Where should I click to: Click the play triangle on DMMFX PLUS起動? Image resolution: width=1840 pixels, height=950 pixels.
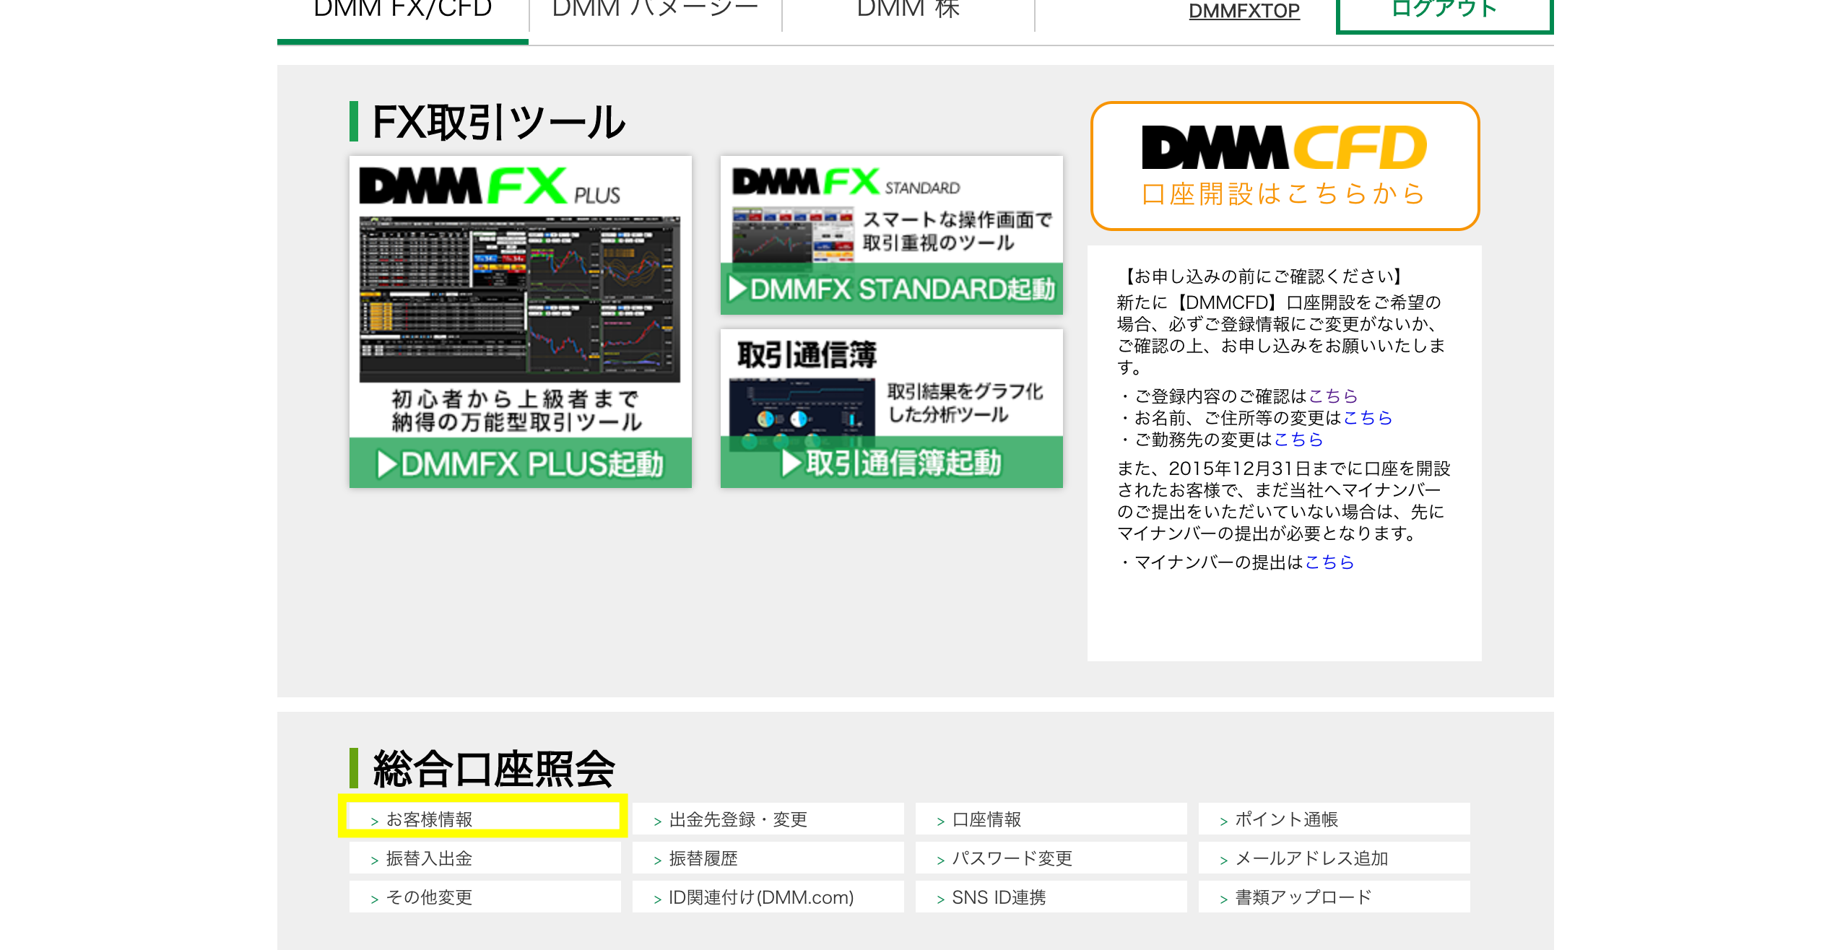click(x=387, y=464)
